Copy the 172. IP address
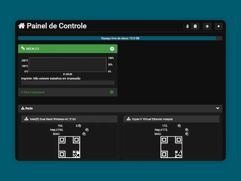Image resolution: width=241 pixels, height=181 pixels. point(179,126)
